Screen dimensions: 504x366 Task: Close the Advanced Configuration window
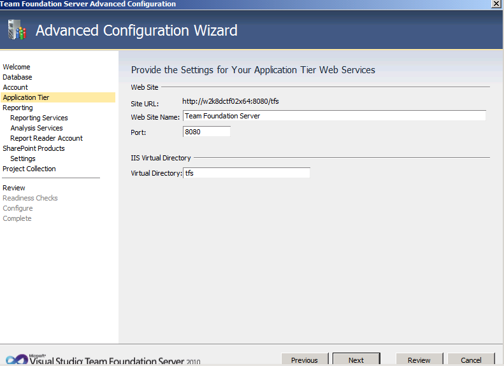click(496, 4)
